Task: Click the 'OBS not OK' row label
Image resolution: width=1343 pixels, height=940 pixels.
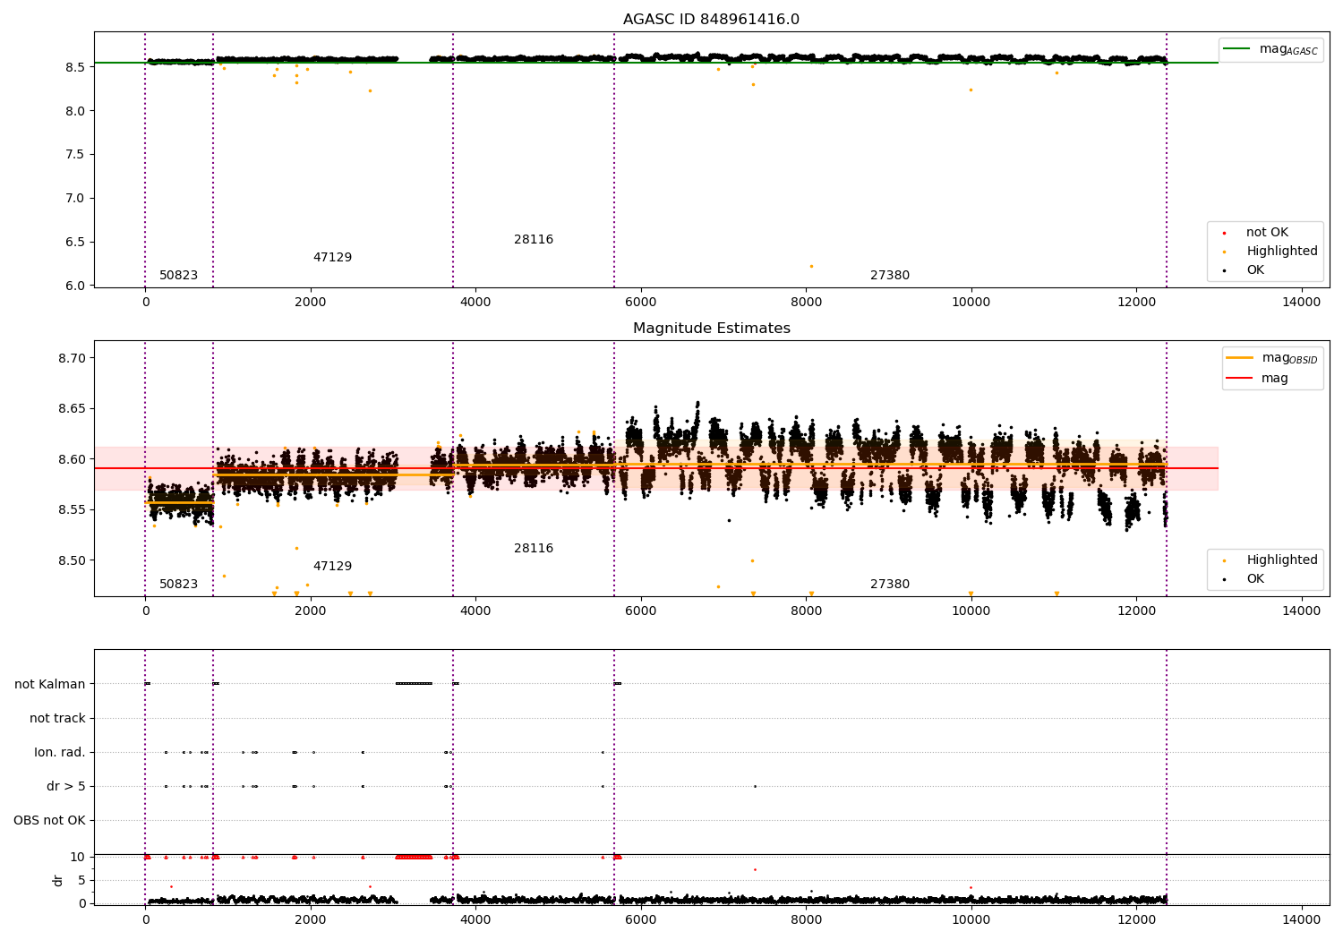Action: [49, 821]
